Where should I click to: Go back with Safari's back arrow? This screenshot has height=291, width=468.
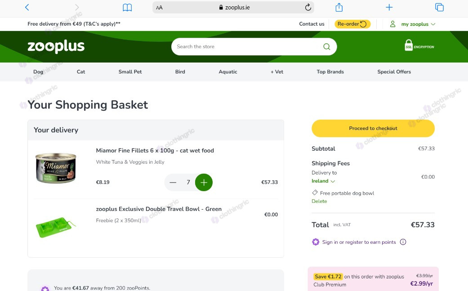pyautogui.click(x=27, y=8)
